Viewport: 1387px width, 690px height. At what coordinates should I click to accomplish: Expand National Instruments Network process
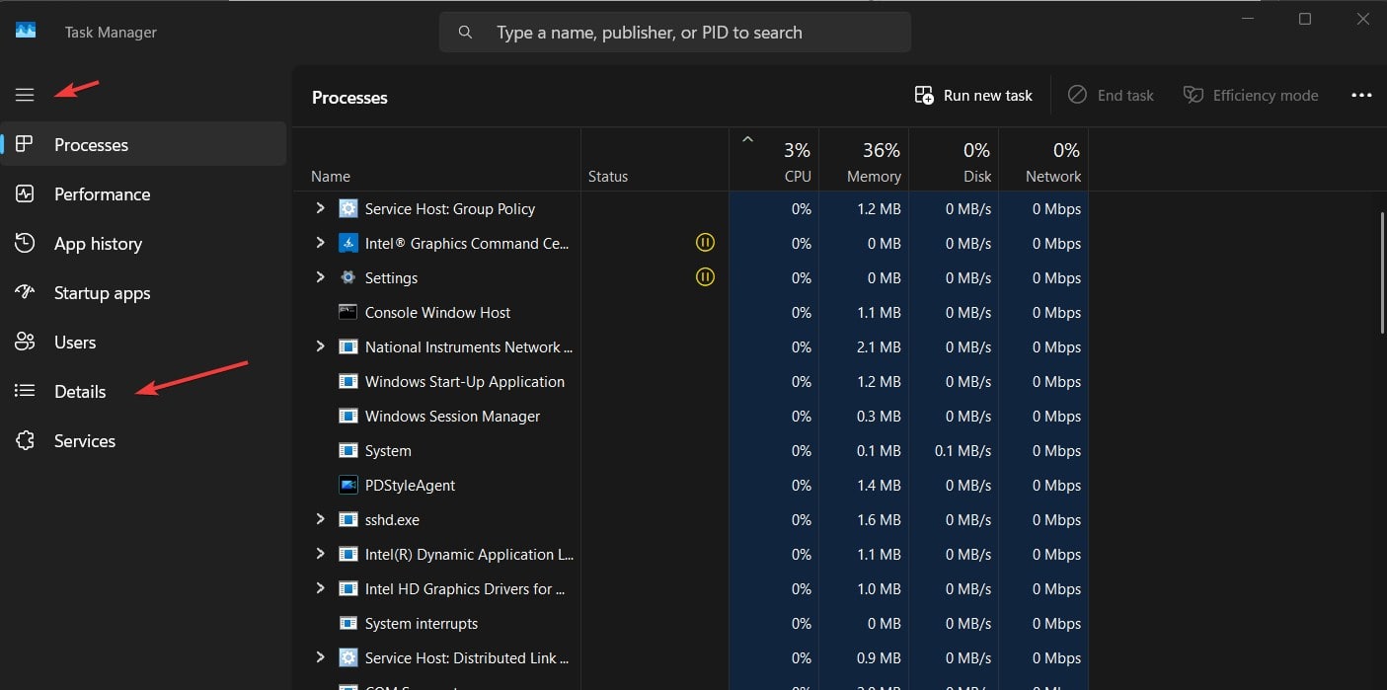tap(320, 346)
